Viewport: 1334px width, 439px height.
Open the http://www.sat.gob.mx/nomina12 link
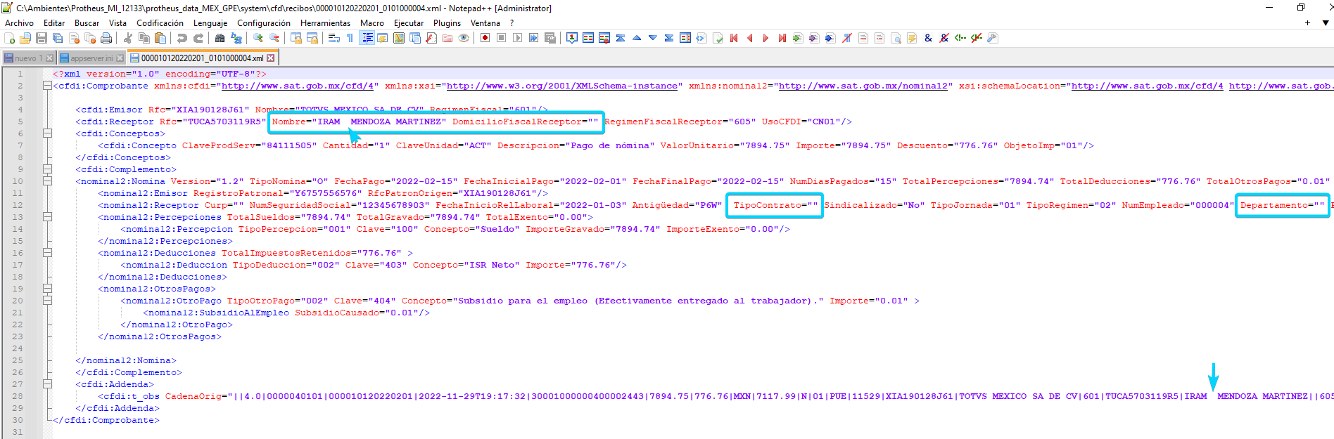[863, 86]
